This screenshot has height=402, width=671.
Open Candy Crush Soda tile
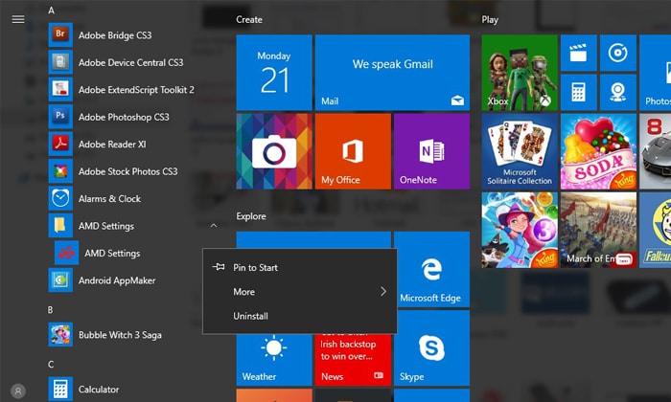[598, 151]
